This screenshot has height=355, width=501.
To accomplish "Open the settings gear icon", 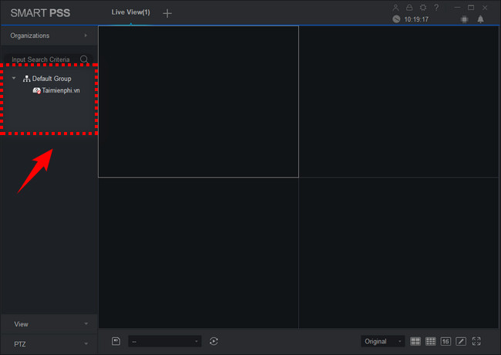I will click(423, 8).
